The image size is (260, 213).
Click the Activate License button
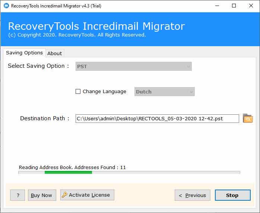87,195
